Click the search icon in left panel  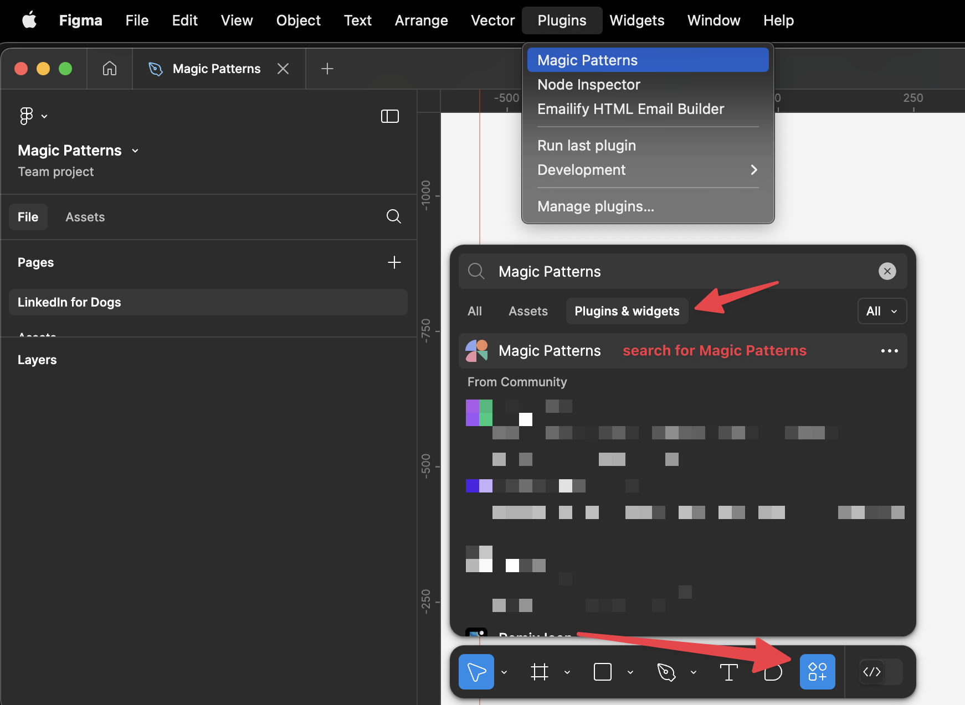[x=393, y=216]
